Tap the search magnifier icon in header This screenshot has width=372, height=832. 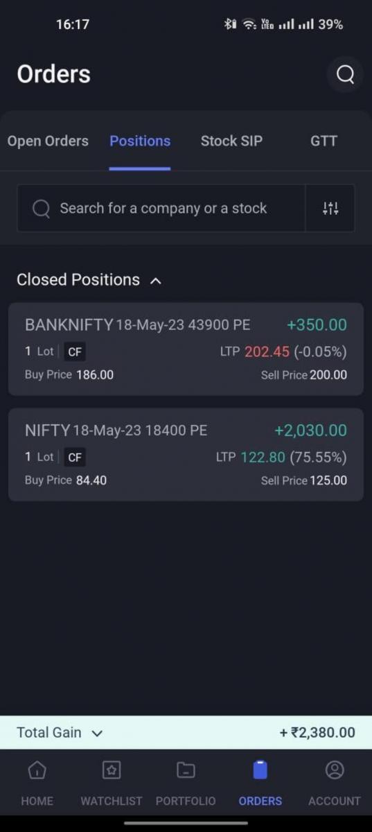pos(345,74)
